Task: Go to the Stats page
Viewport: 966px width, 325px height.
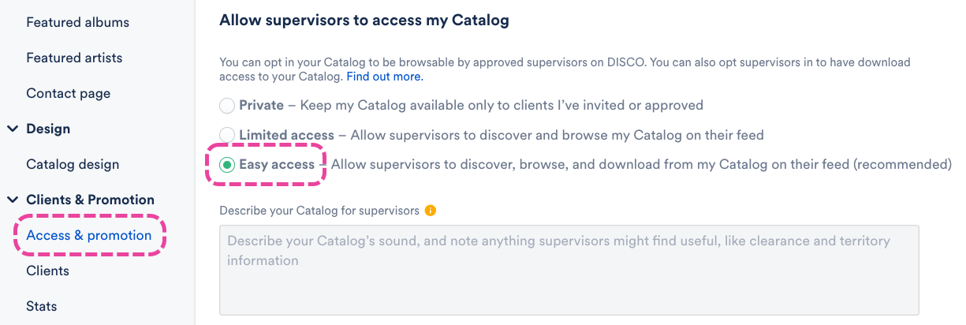Action: (x=41, y=306)
